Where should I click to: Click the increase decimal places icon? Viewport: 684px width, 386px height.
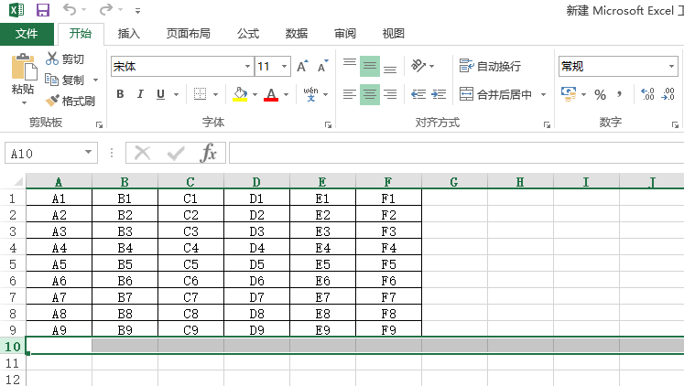646,94
